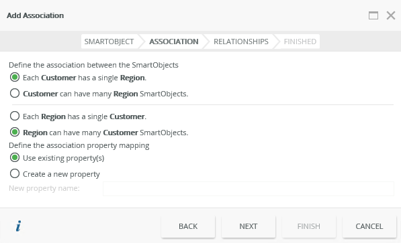Go to the SMARTOBJECT wizard step

point(109,42)
